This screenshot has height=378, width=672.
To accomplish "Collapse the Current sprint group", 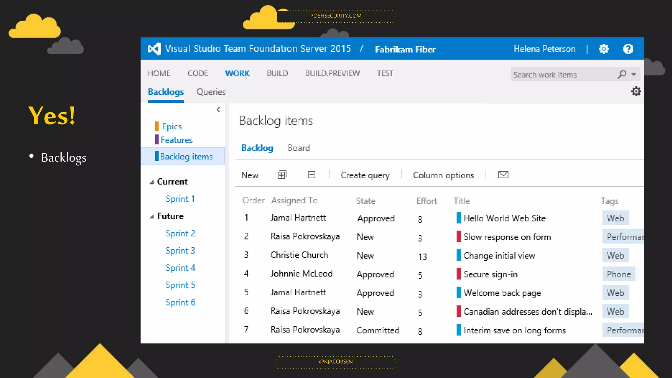I will (152, 182).
